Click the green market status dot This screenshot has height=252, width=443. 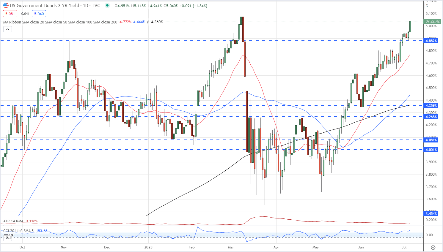107,6
